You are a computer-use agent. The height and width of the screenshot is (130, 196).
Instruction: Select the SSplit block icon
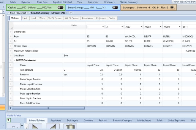tap(70, 126)
